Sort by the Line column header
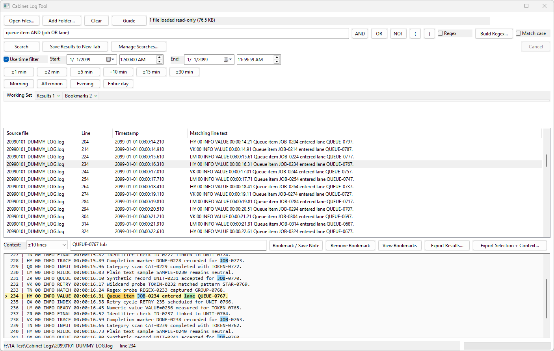This screenshot has height=351, width=554. pyautogui.click(x=95, y=133)
